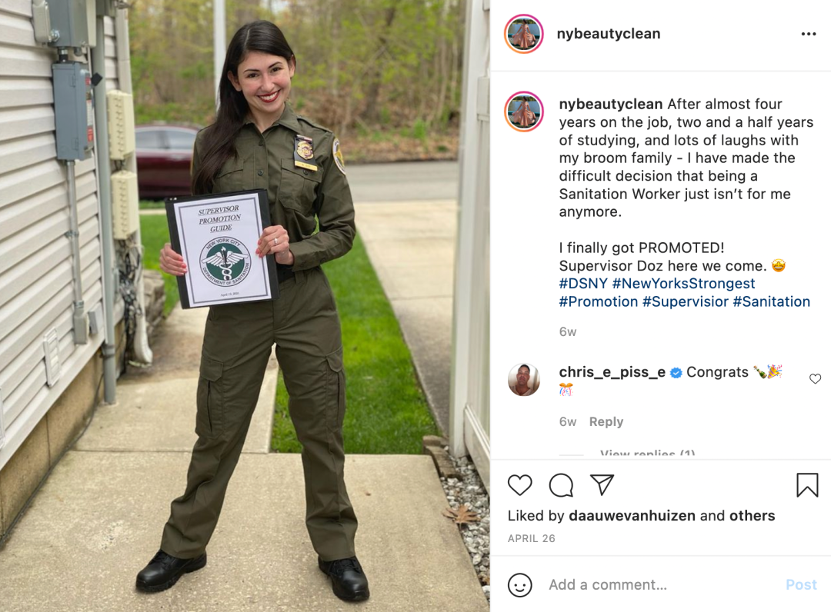Open the nybeautyclean caption avatar
Viewport: 831px width, 612px height.
[524, 111]
